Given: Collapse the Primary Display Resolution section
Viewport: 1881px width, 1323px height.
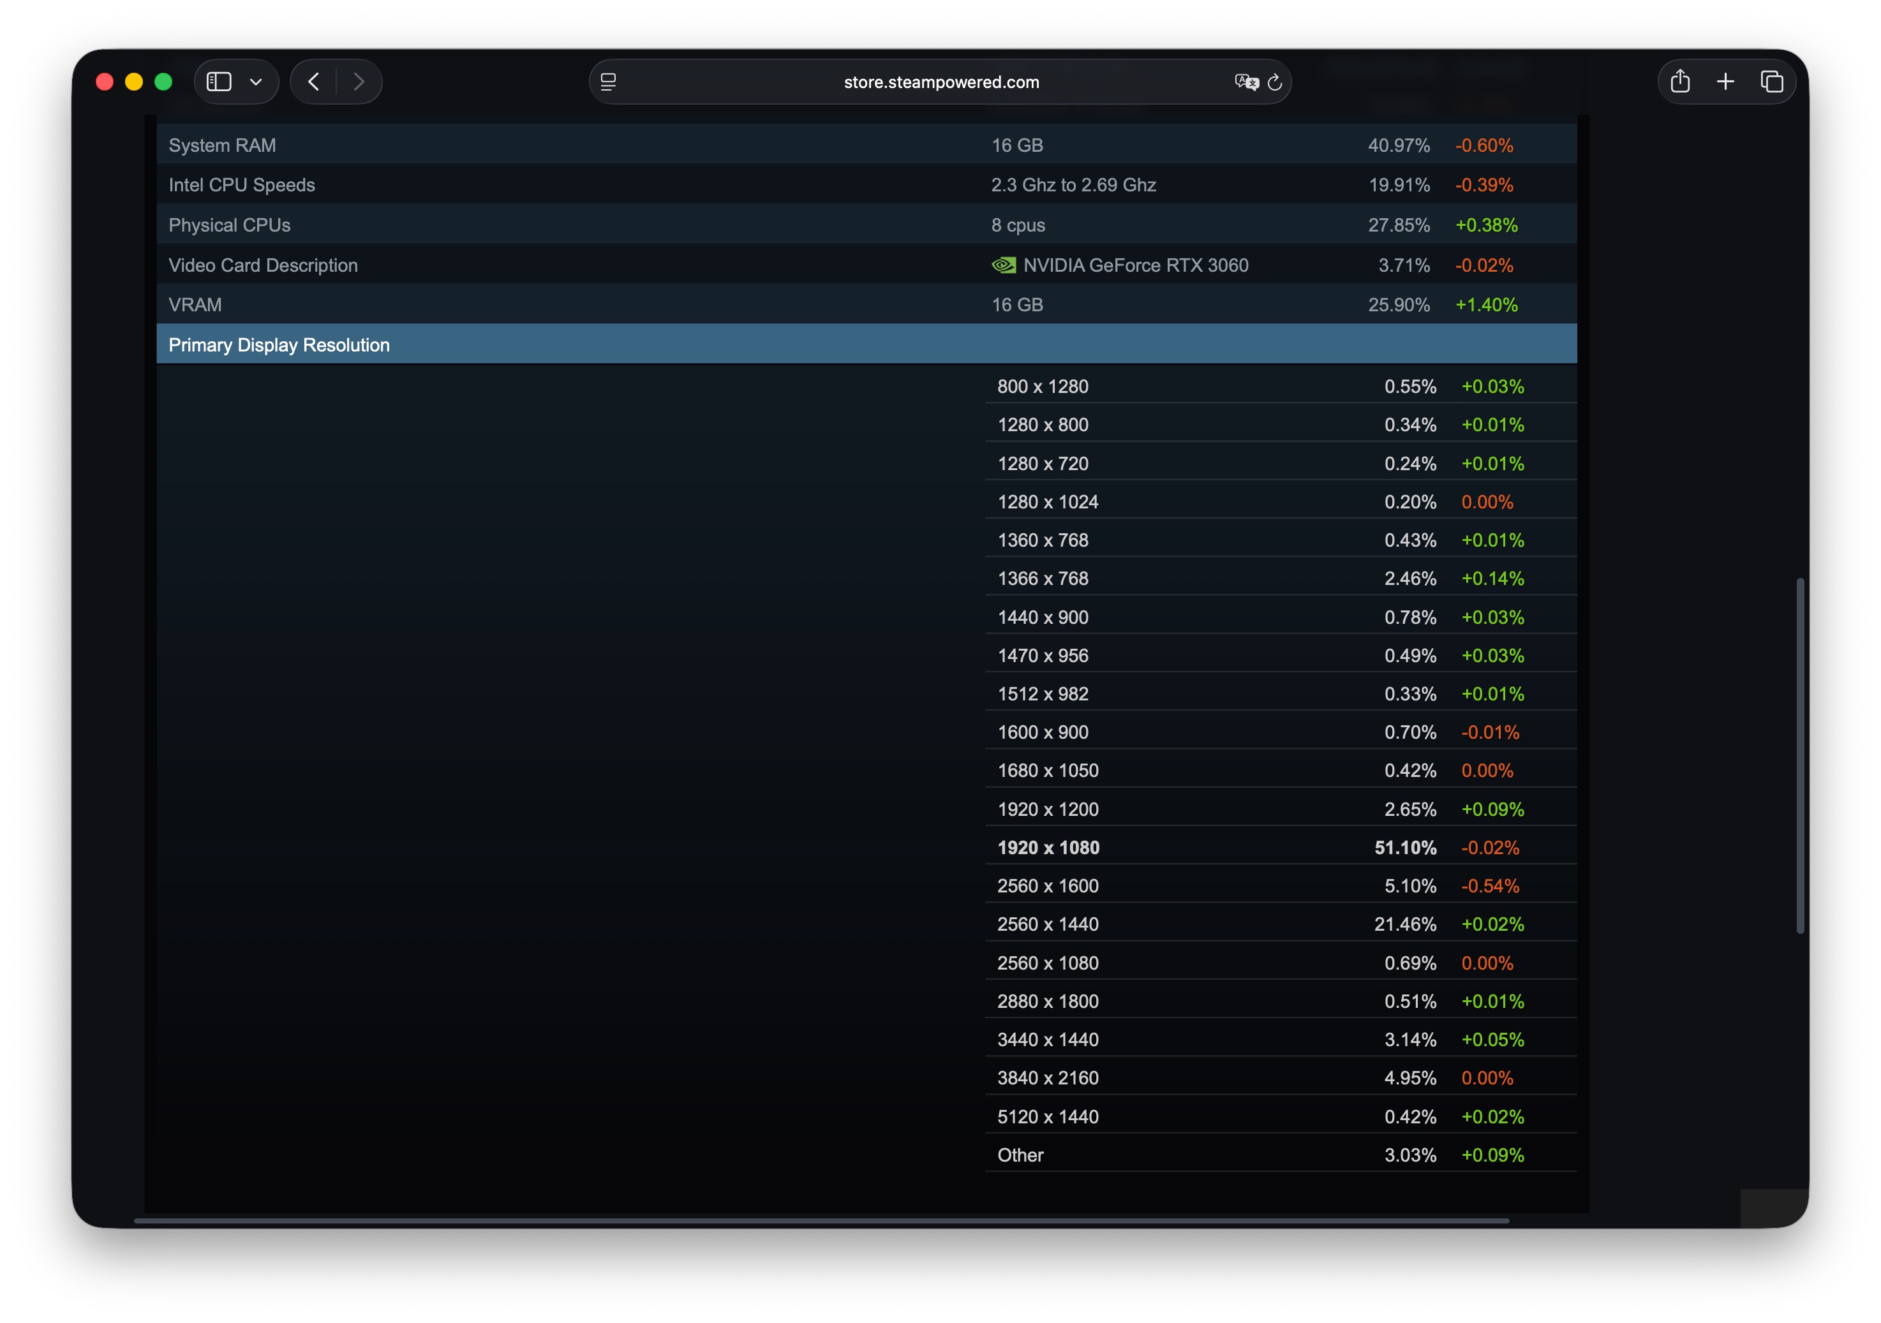Looking at the screenshot, I should [866, 344].
